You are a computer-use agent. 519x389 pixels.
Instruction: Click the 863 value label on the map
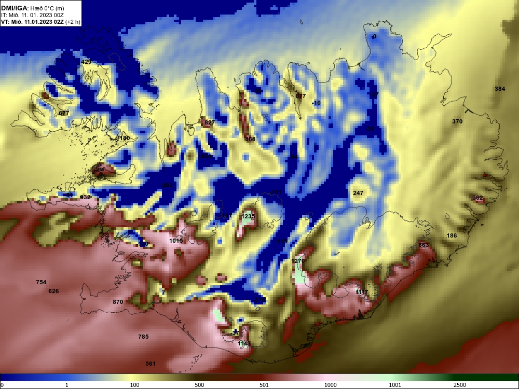click(424, 245)
